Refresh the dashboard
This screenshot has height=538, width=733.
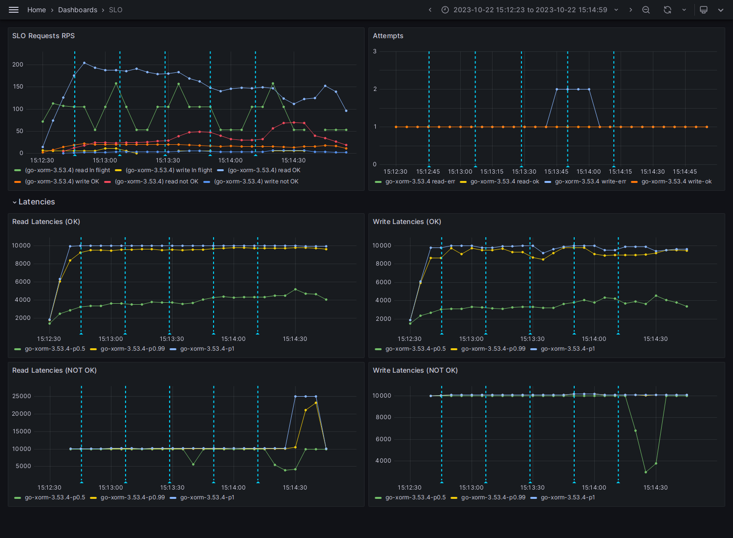[x=668, y=10]
